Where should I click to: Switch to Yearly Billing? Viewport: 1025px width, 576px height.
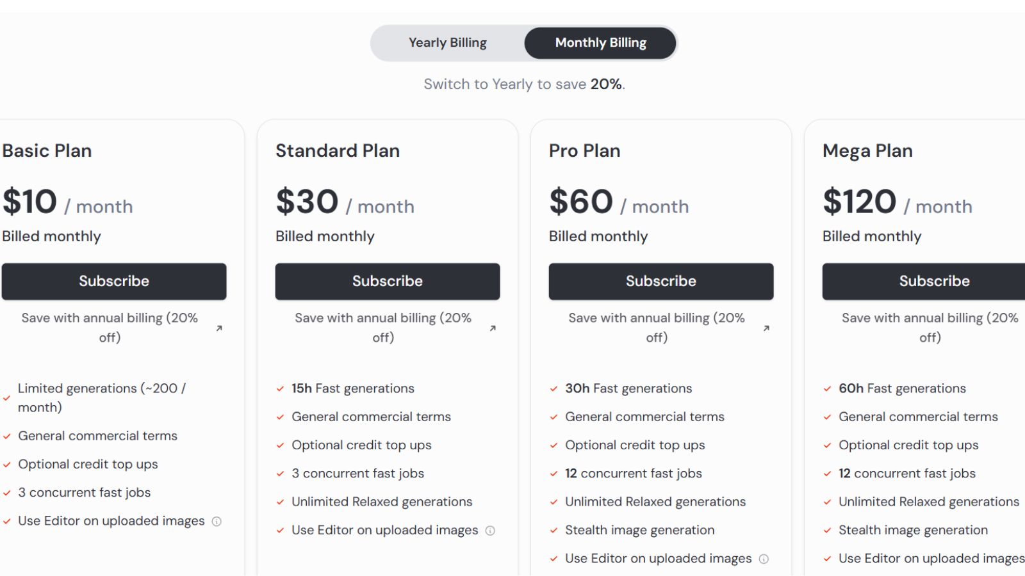click(448, 43)
